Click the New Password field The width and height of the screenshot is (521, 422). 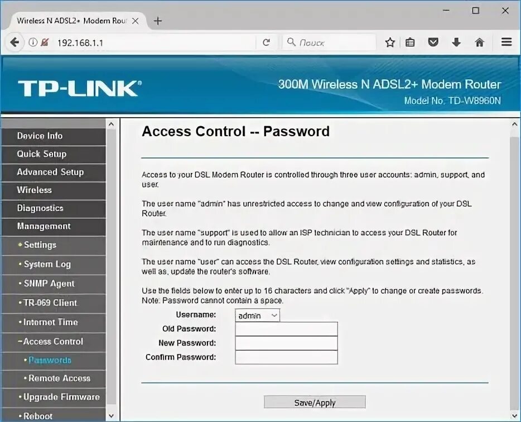click(286, 343)
